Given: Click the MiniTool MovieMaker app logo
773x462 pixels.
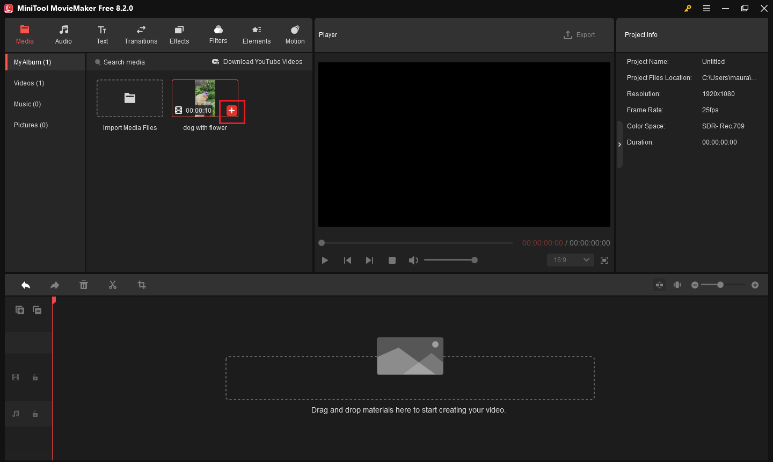Looking at the screenshot, I should (x=9, y=8).
